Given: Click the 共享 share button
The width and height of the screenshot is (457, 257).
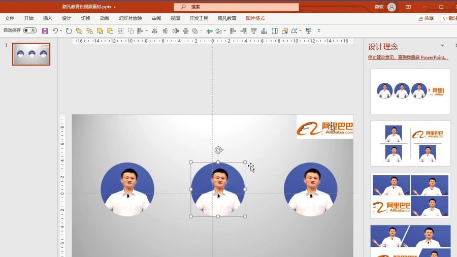Looking at the screenshot, I should point(427,18).
